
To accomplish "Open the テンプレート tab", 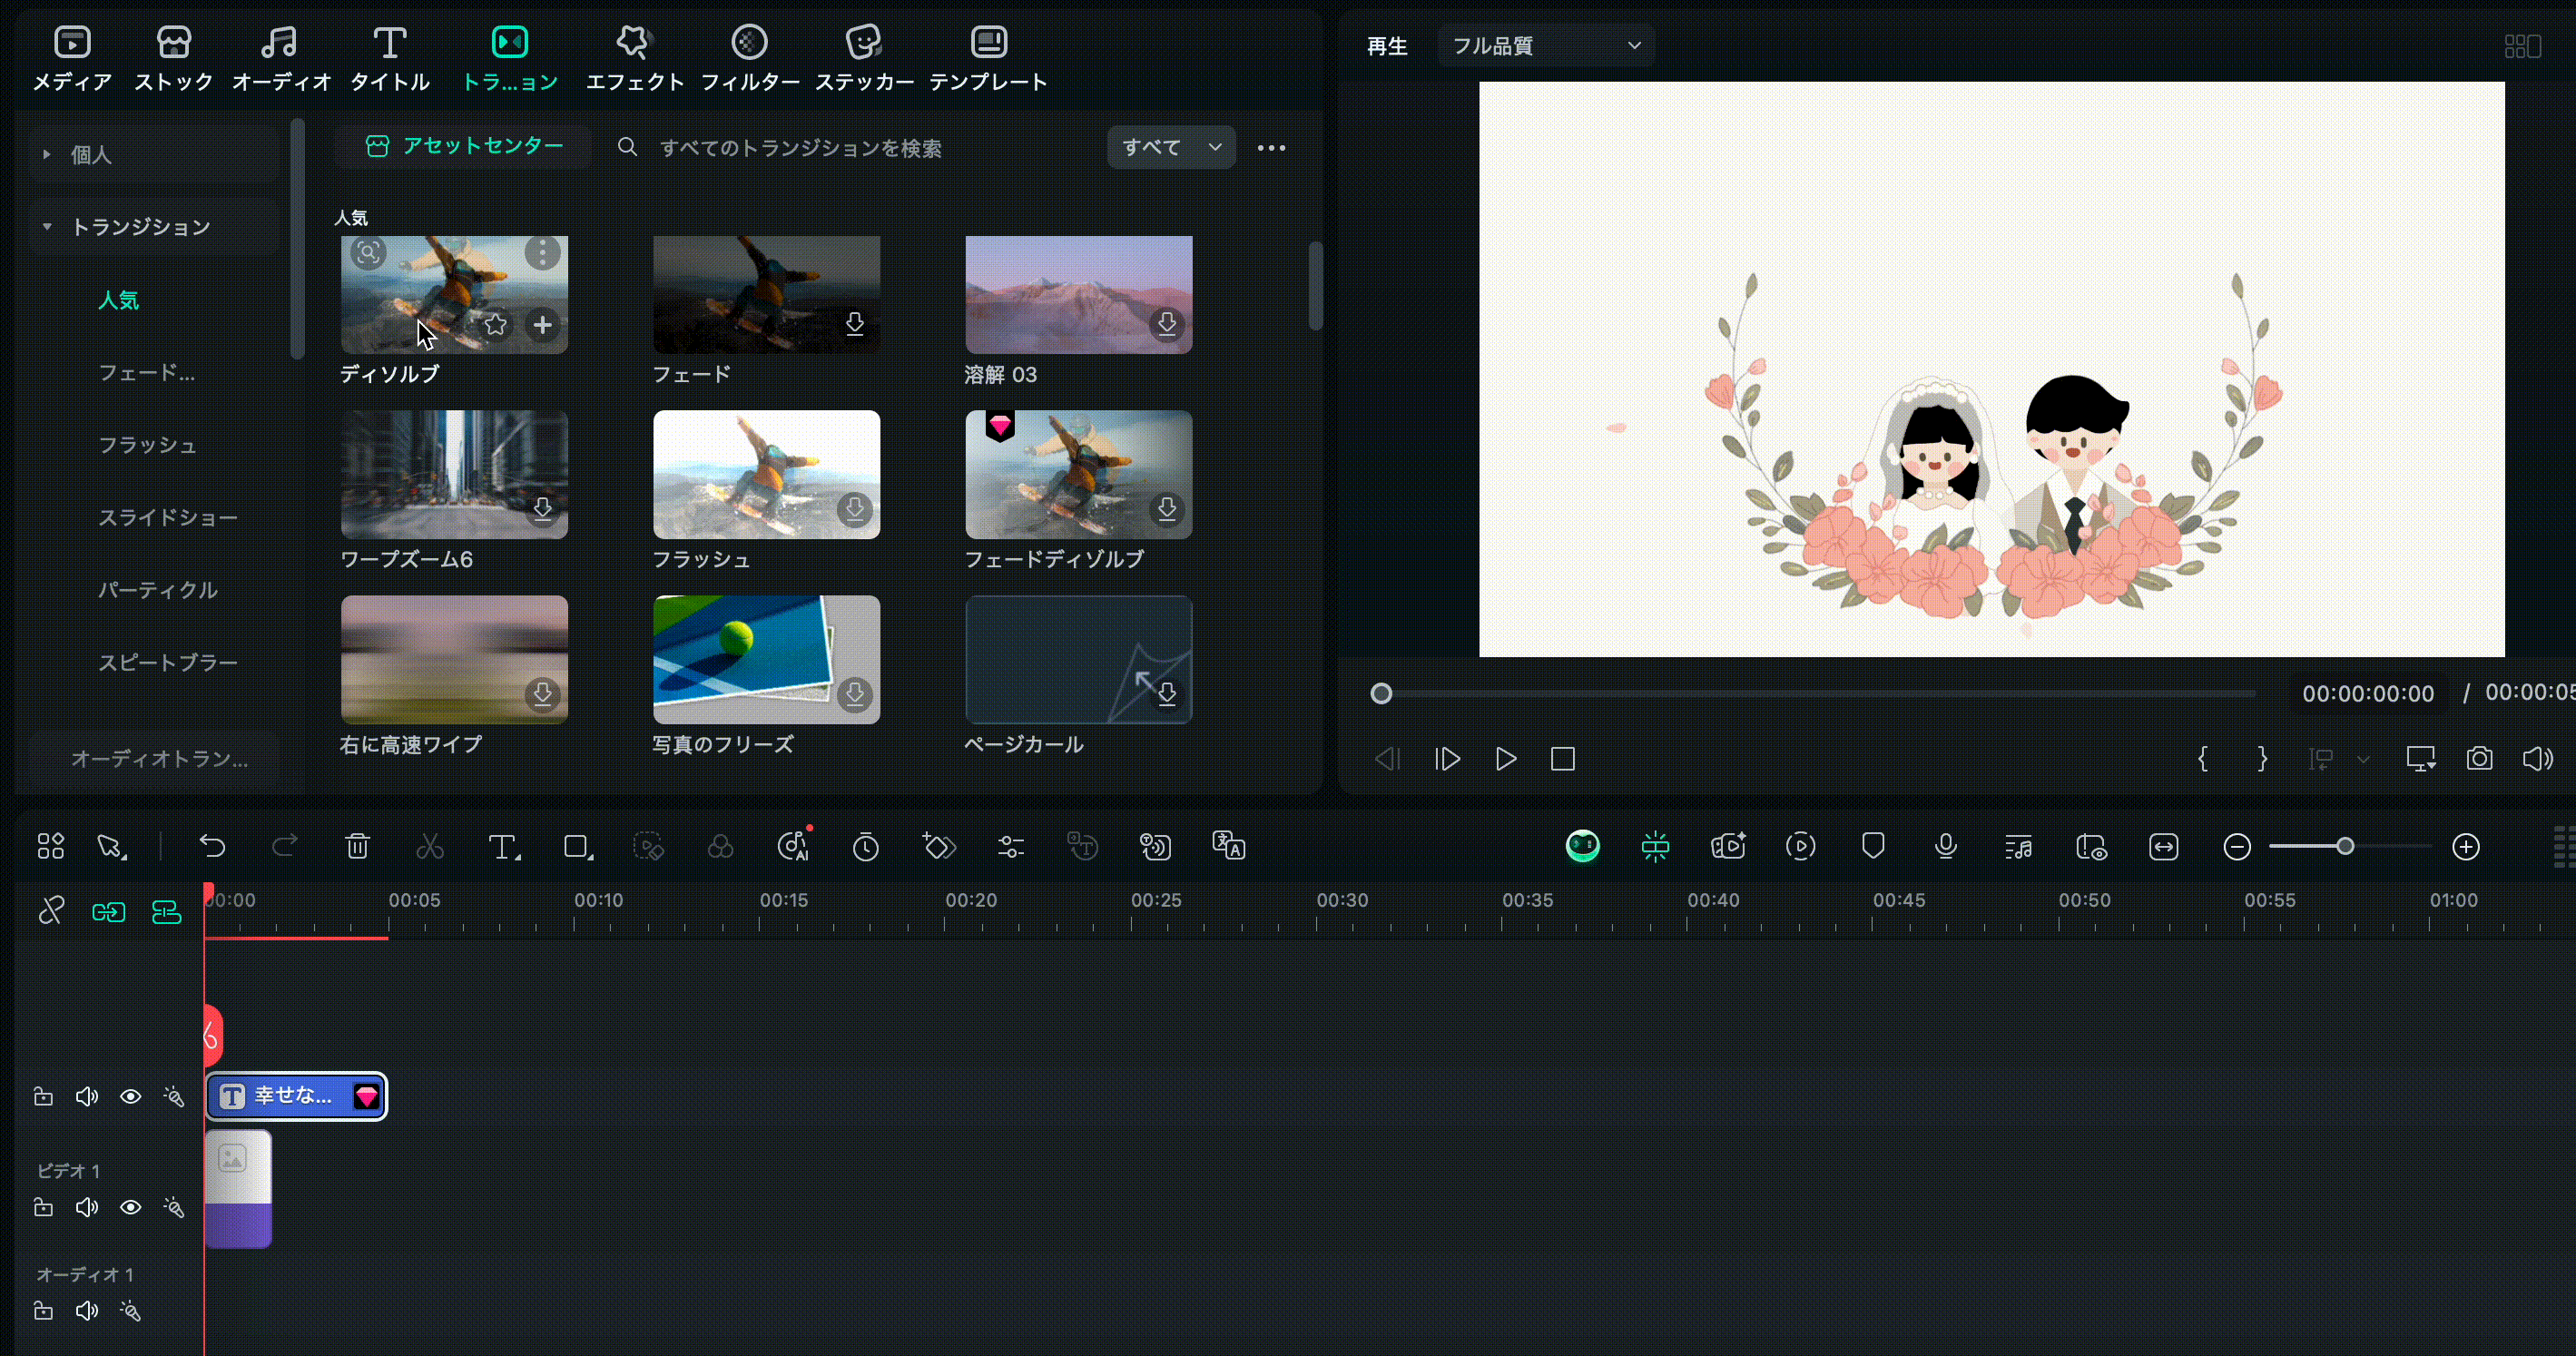I will point(988,59).
